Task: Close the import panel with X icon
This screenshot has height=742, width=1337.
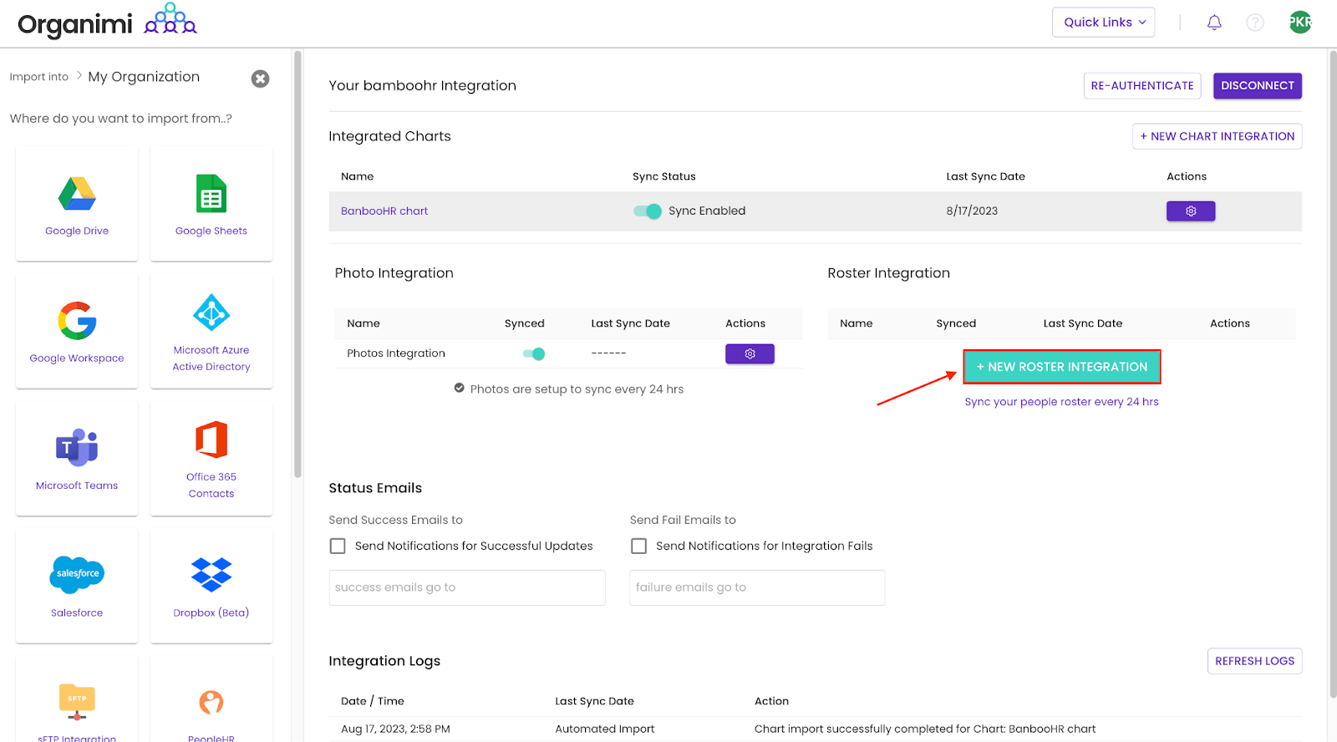Action: [261, 79]
